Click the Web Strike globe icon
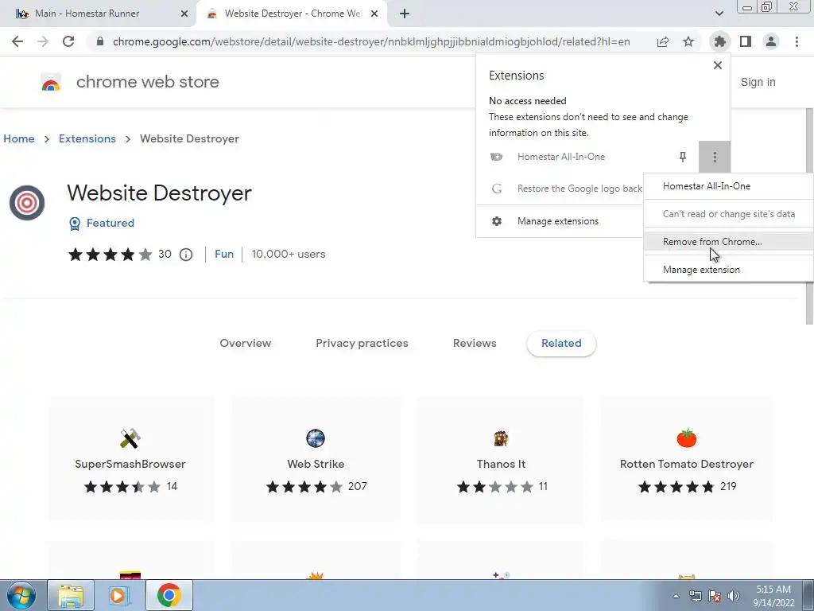Image resolution: width=814 pixels, height=611 pixels. pyautogui.click(x=316, y=438)
